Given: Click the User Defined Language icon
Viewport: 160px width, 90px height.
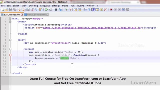Looking at the screenshot, I should [x=97, y=9].
